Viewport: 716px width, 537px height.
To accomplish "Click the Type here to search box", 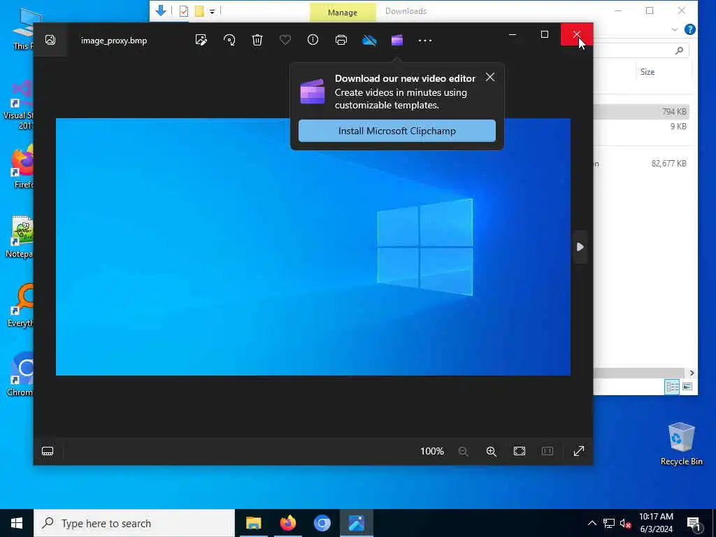I will click(134, 523).
